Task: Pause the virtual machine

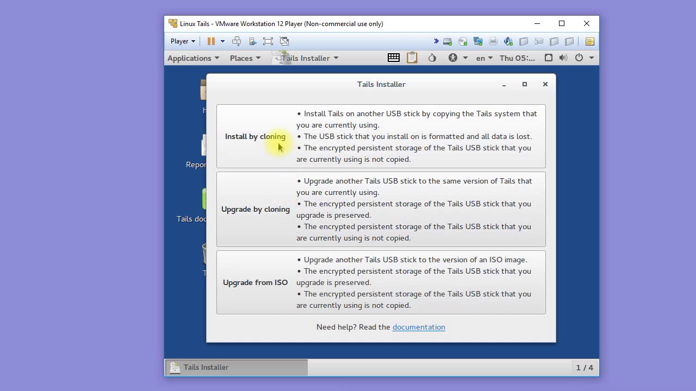Action: tap(211, 41)
